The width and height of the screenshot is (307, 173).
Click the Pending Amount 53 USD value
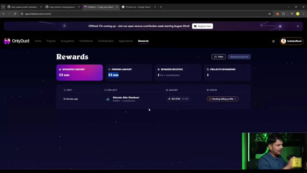pyautogui.click(x=113, y=75)
